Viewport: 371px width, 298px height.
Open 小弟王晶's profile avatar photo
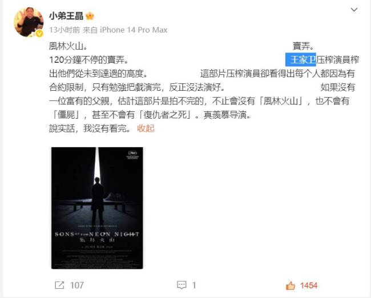pos(29,22)
